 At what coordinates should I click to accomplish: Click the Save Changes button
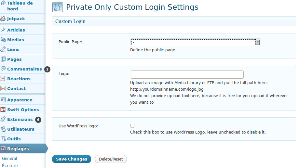click(72, 159)
